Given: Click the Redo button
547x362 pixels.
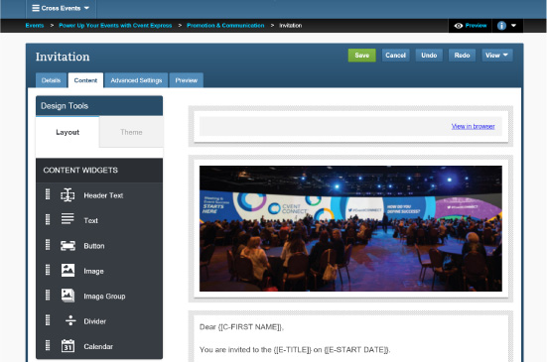Looking at the screenshot, I should click(462, 56).
